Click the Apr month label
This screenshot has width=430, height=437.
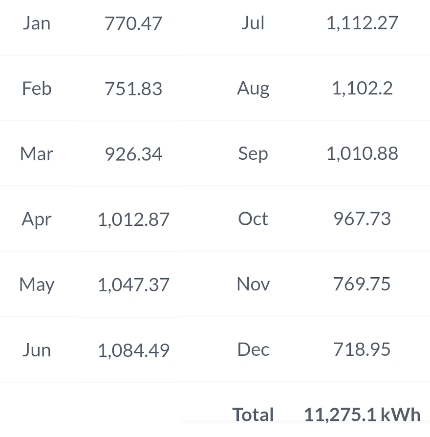click(37, 219)
